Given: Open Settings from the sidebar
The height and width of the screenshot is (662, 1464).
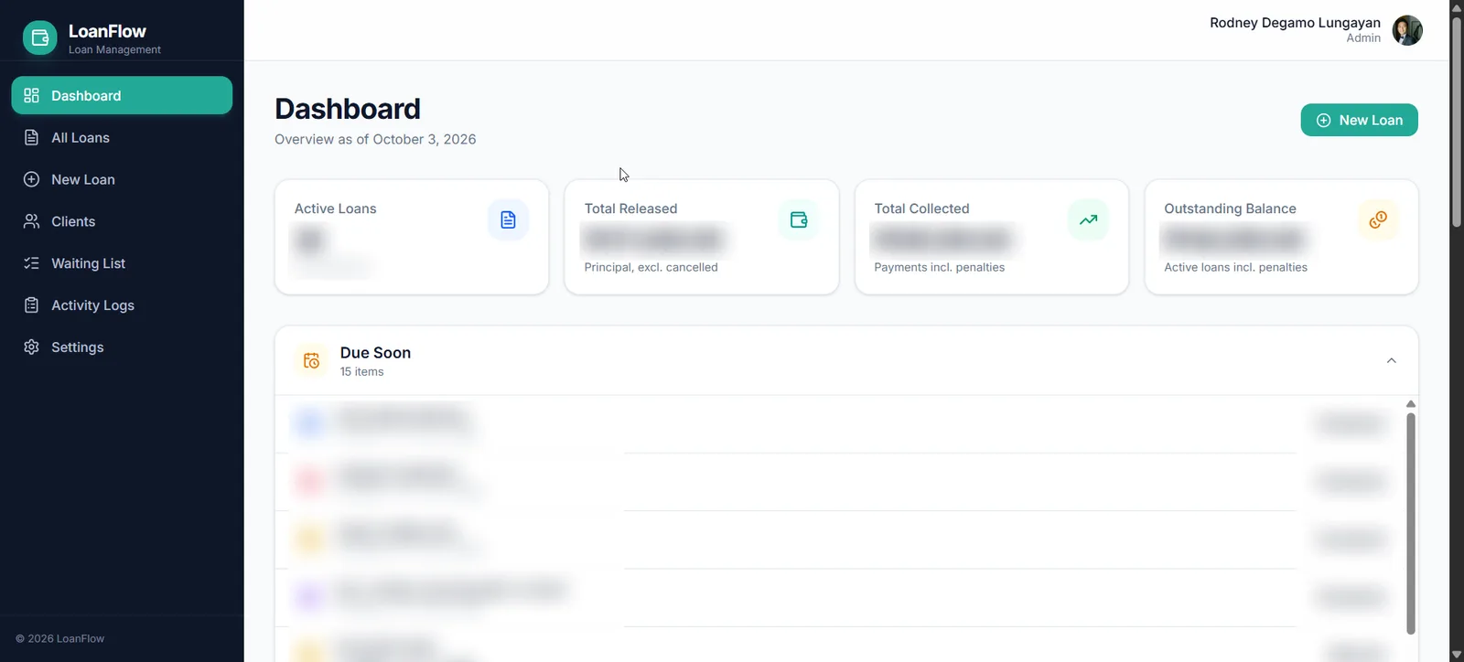Looking at the screenshot, I should click(x=122, y=347).
